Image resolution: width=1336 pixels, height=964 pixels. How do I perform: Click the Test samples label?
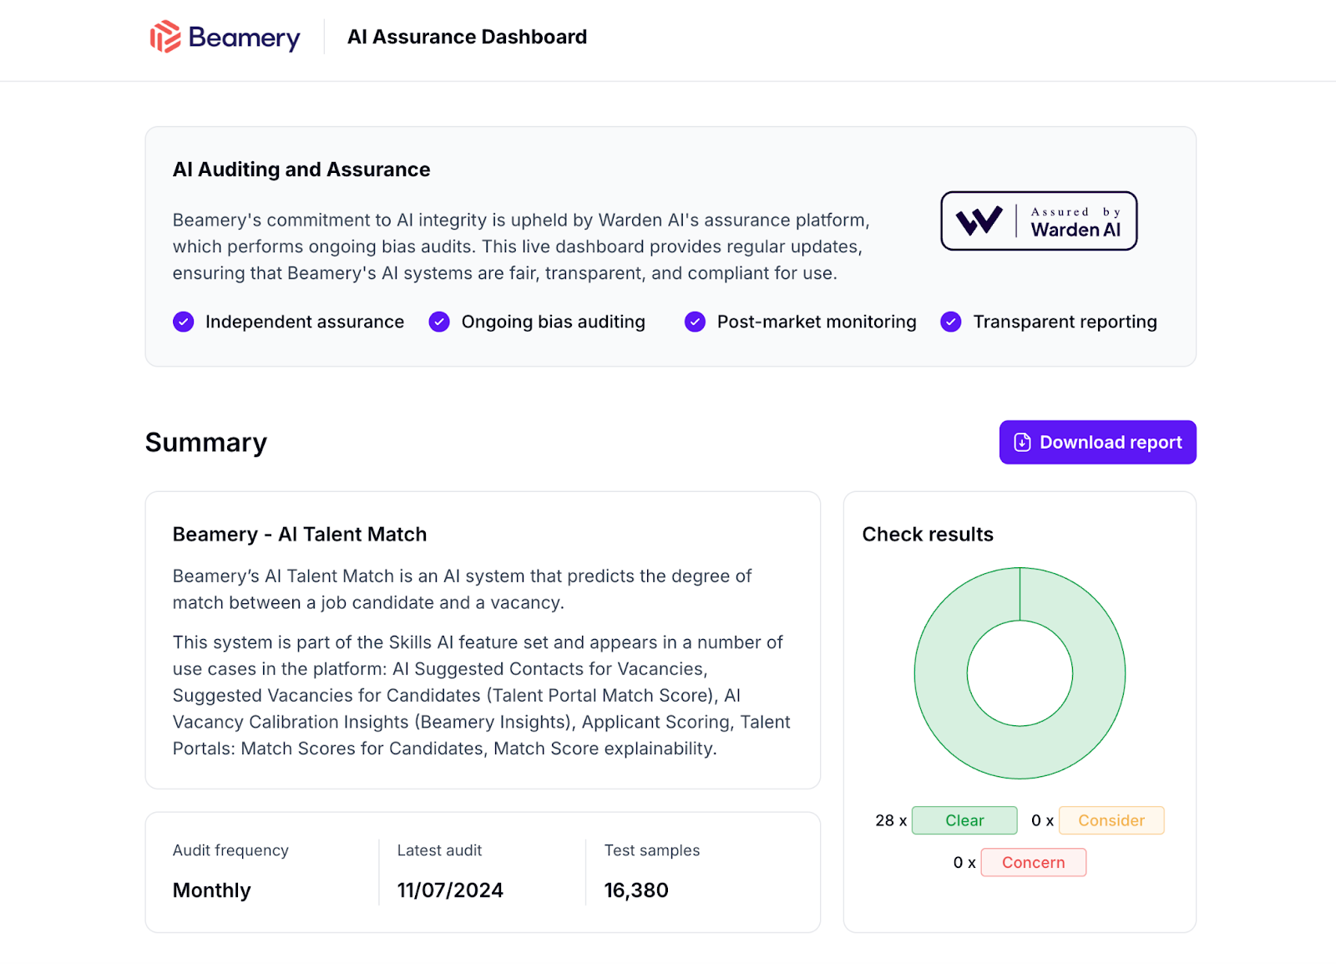(652, 850)
